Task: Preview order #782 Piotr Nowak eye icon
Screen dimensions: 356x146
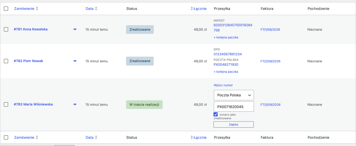Action: [x=75, y=61]
